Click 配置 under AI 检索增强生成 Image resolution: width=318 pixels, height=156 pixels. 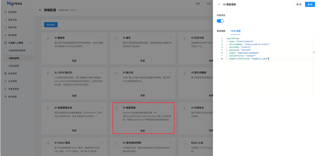coord(74,130)
